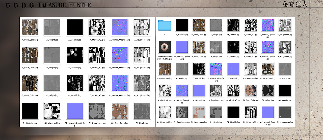
Task: Click B_Metallic.jpg thumbnail in left window
Action: [74, 55]
